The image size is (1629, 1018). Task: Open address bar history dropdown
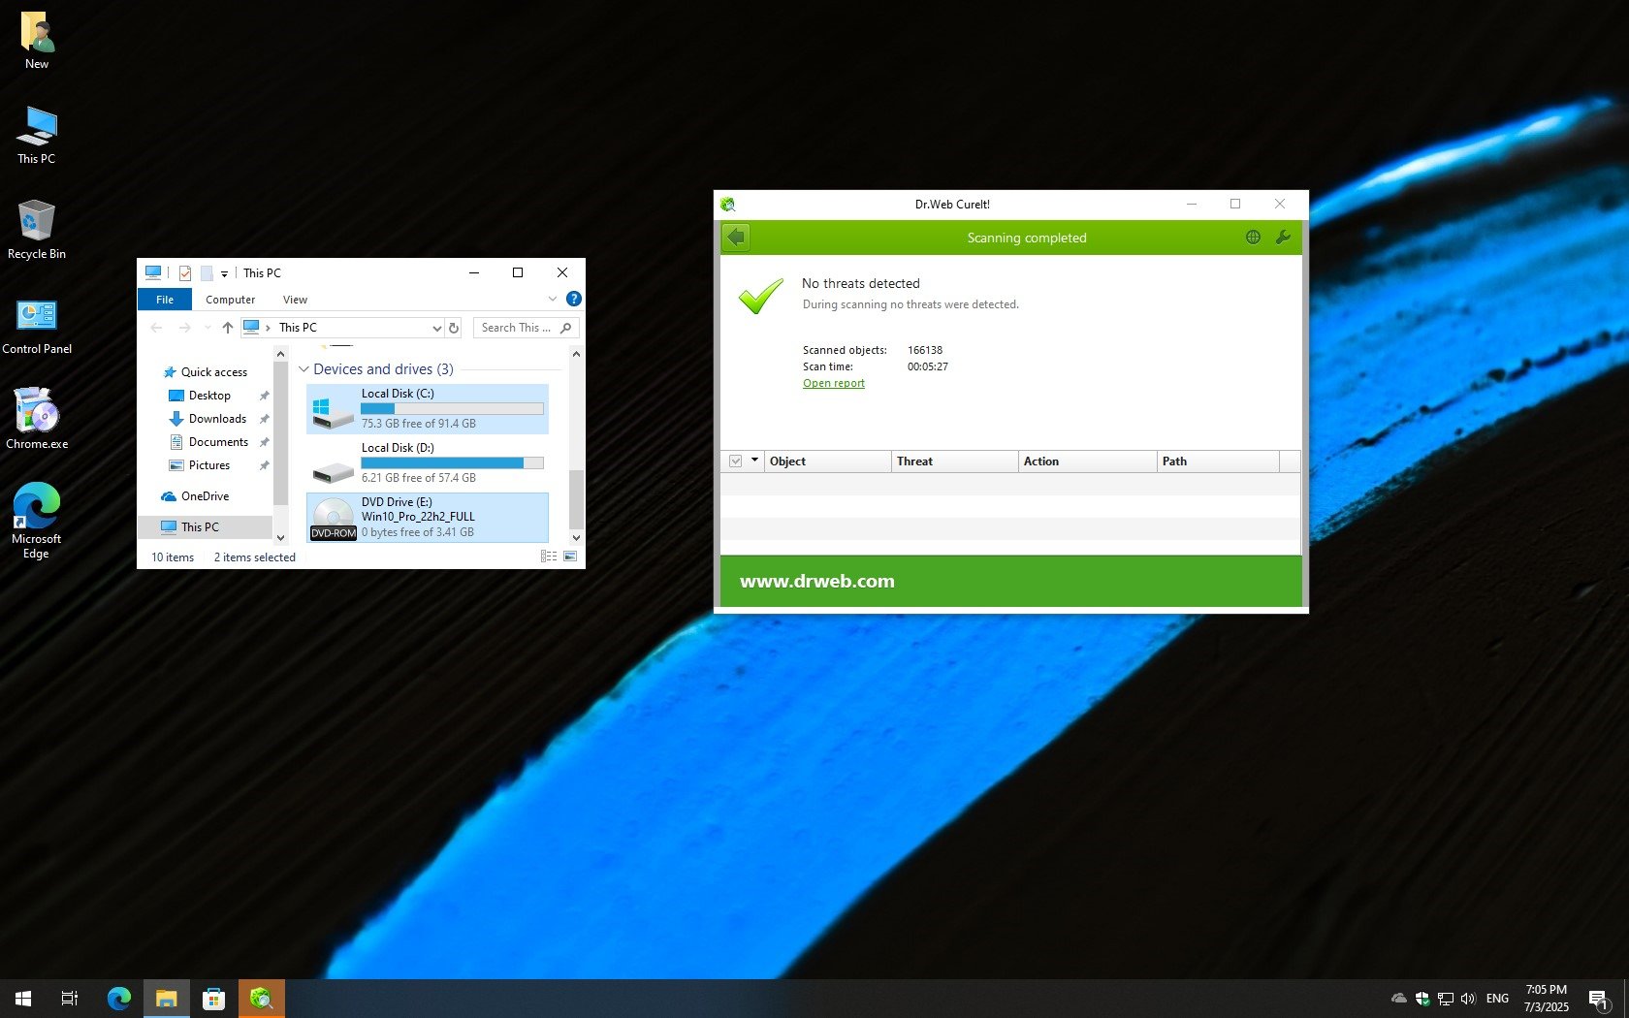(x=436, y=328)
